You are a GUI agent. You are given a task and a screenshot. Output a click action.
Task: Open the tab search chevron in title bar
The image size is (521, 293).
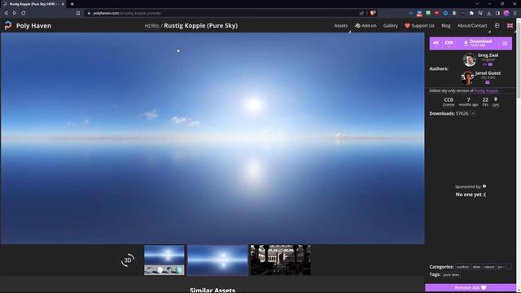[x=477, y=4]
